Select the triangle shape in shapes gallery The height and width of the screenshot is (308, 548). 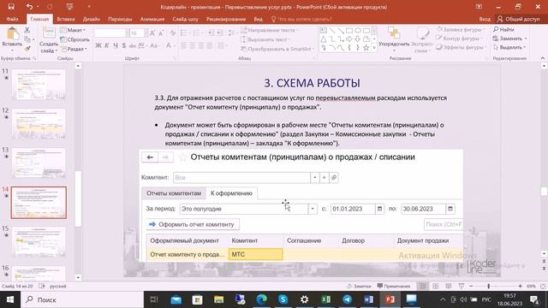(324, 39)
